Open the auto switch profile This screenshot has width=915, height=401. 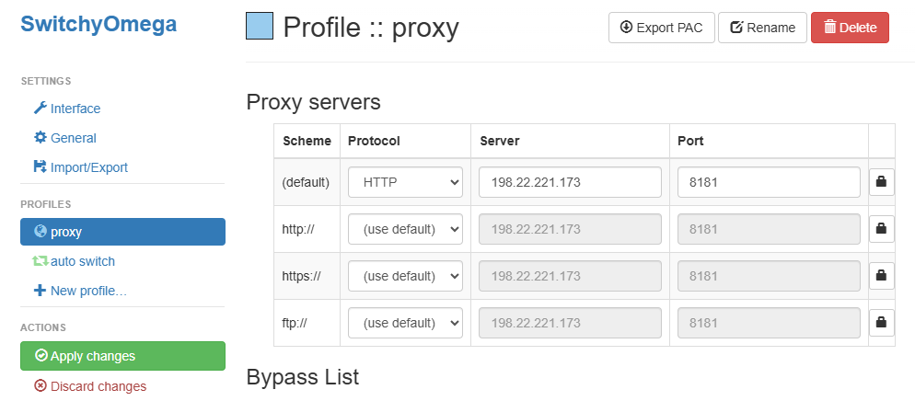click(75, 261)
